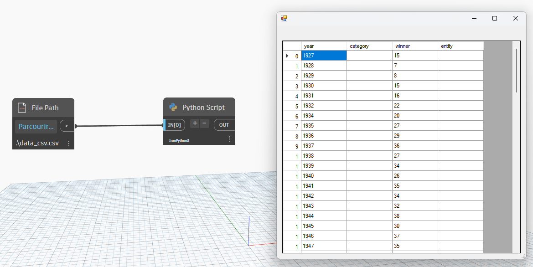
Task: Select winner cell 20 in row 1934
Action: pos(415,115)
